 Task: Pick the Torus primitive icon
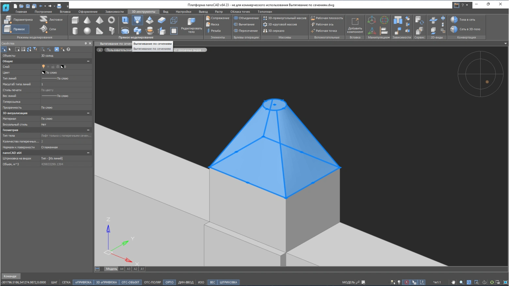coord(112,20)
